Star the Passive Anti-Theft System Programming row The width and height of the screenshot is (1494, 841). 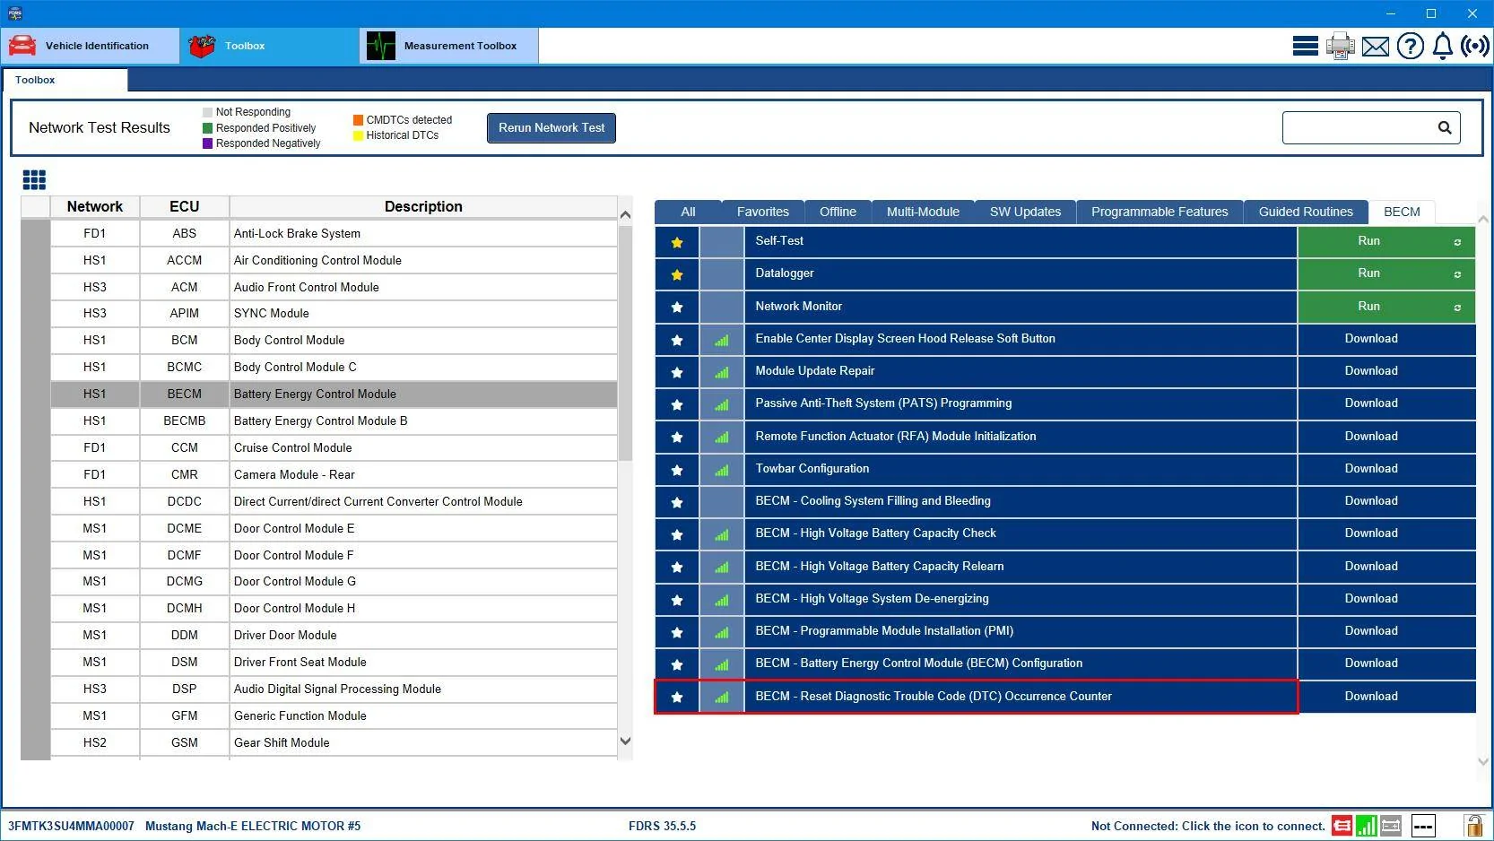click(x=677, y=404)
